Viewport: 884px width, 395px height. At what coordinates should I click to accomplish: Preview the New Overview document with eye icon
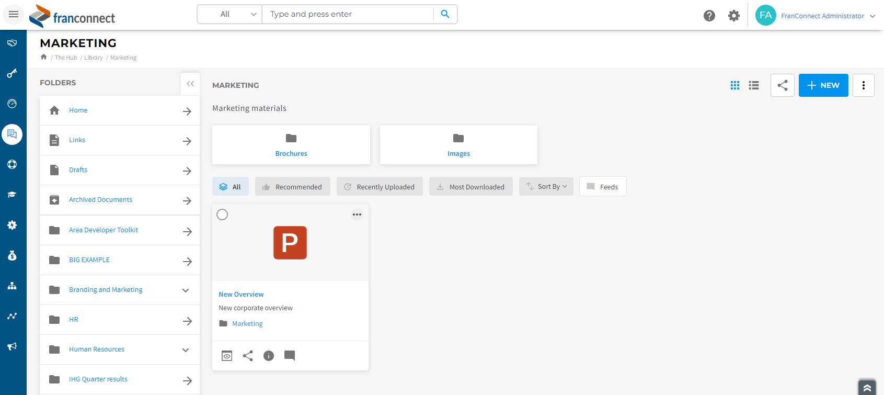tap(227, 356)
